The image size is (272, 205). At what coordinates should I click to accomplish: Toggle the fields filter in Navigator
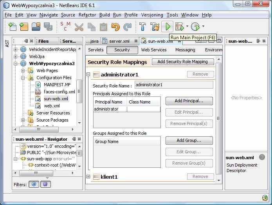point(34,184)
